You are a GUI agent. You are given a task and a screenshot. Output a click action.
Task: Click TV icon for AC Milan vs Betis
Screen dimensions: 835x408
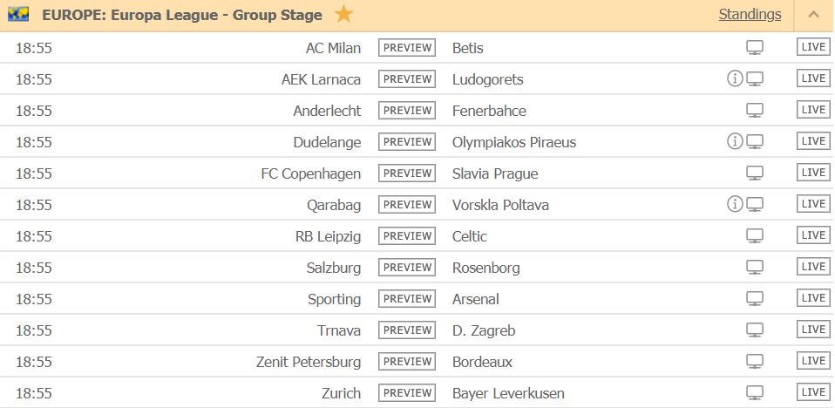click(755, 48)
